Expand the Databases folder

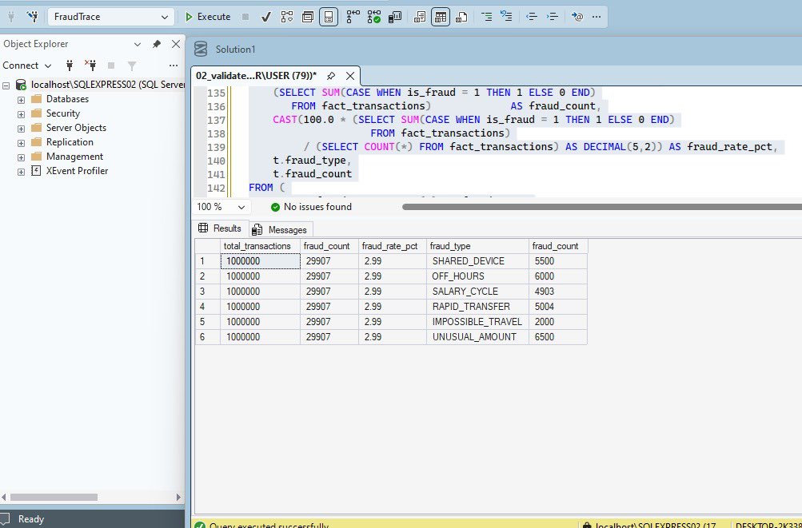coord(21,100)
